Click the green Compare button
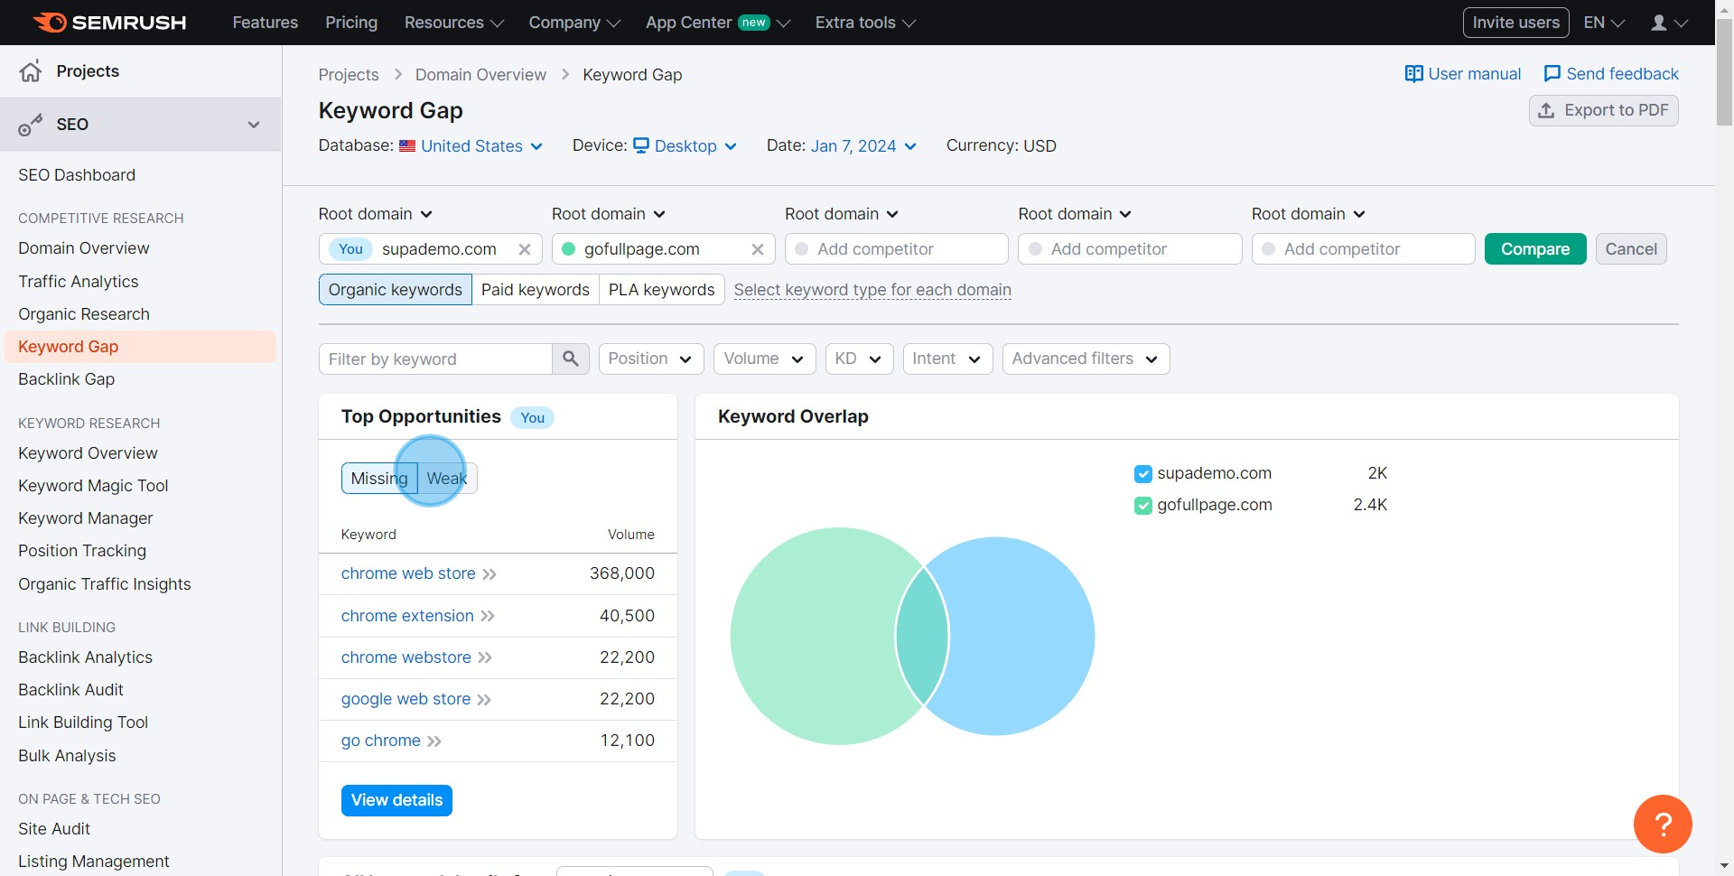Viewport: 1734px width, 876px height. click(x=1535, y=249)
